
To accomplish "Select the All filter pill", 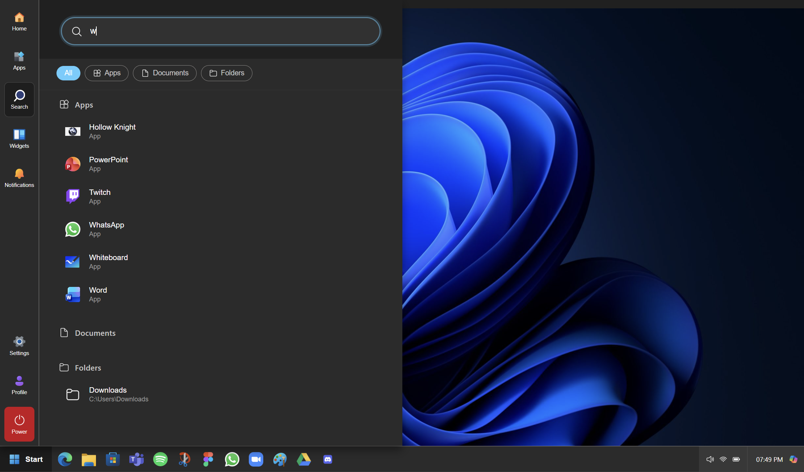I will tap(68, 73).
